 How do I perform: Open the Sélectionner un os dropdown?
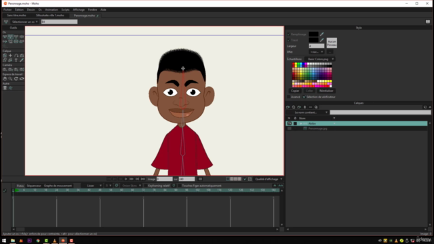click(x=24, y=22)
